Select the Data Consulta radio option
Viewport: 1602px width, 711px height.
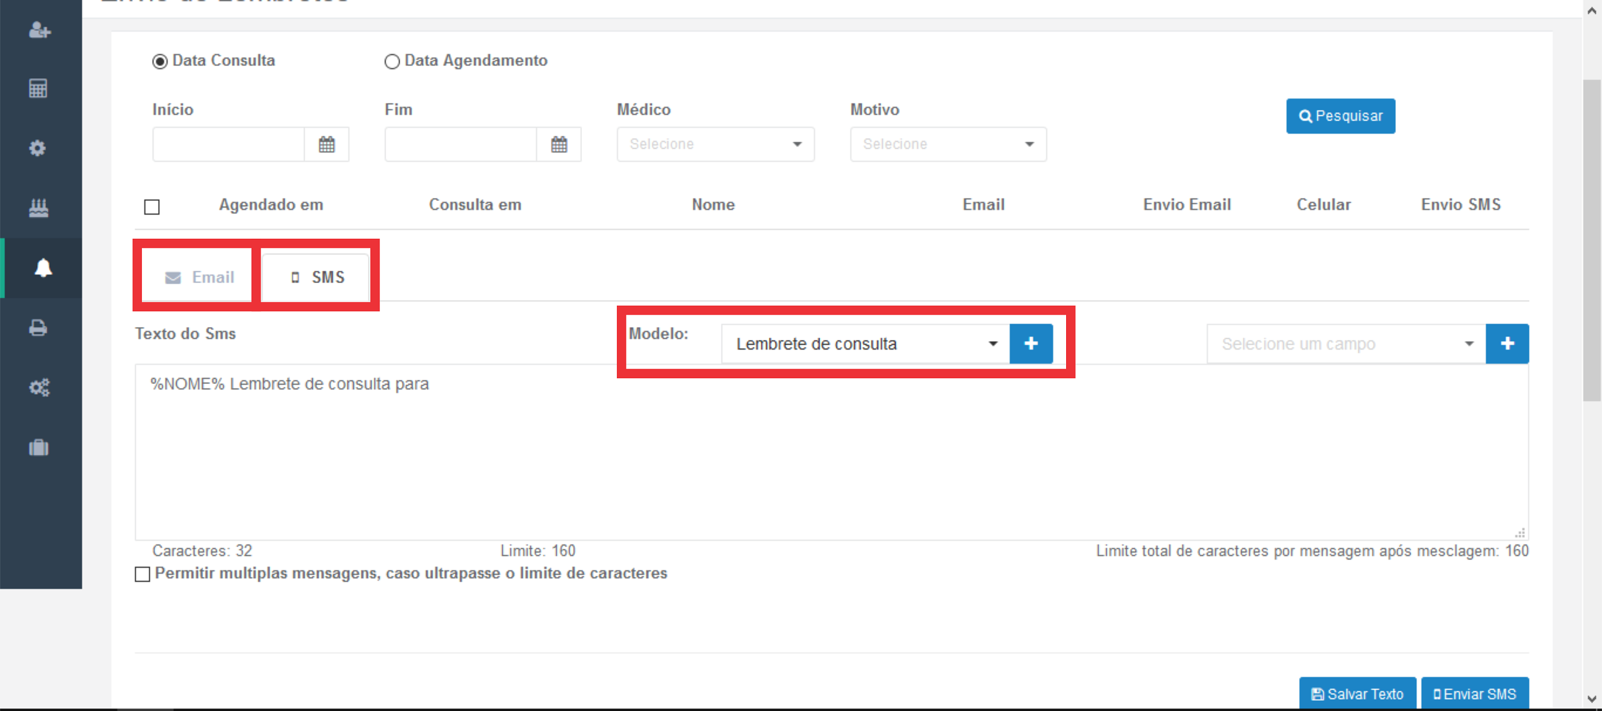(x=160, y=61)
